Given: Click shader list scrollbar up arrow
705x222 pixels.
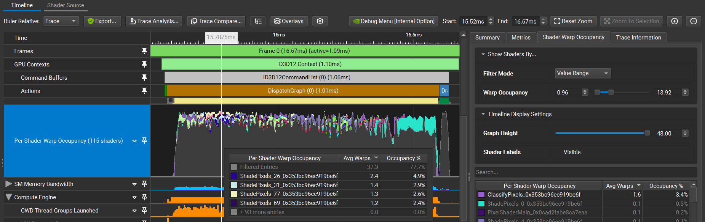Looking at the screenshot, I should click(694, 184).
